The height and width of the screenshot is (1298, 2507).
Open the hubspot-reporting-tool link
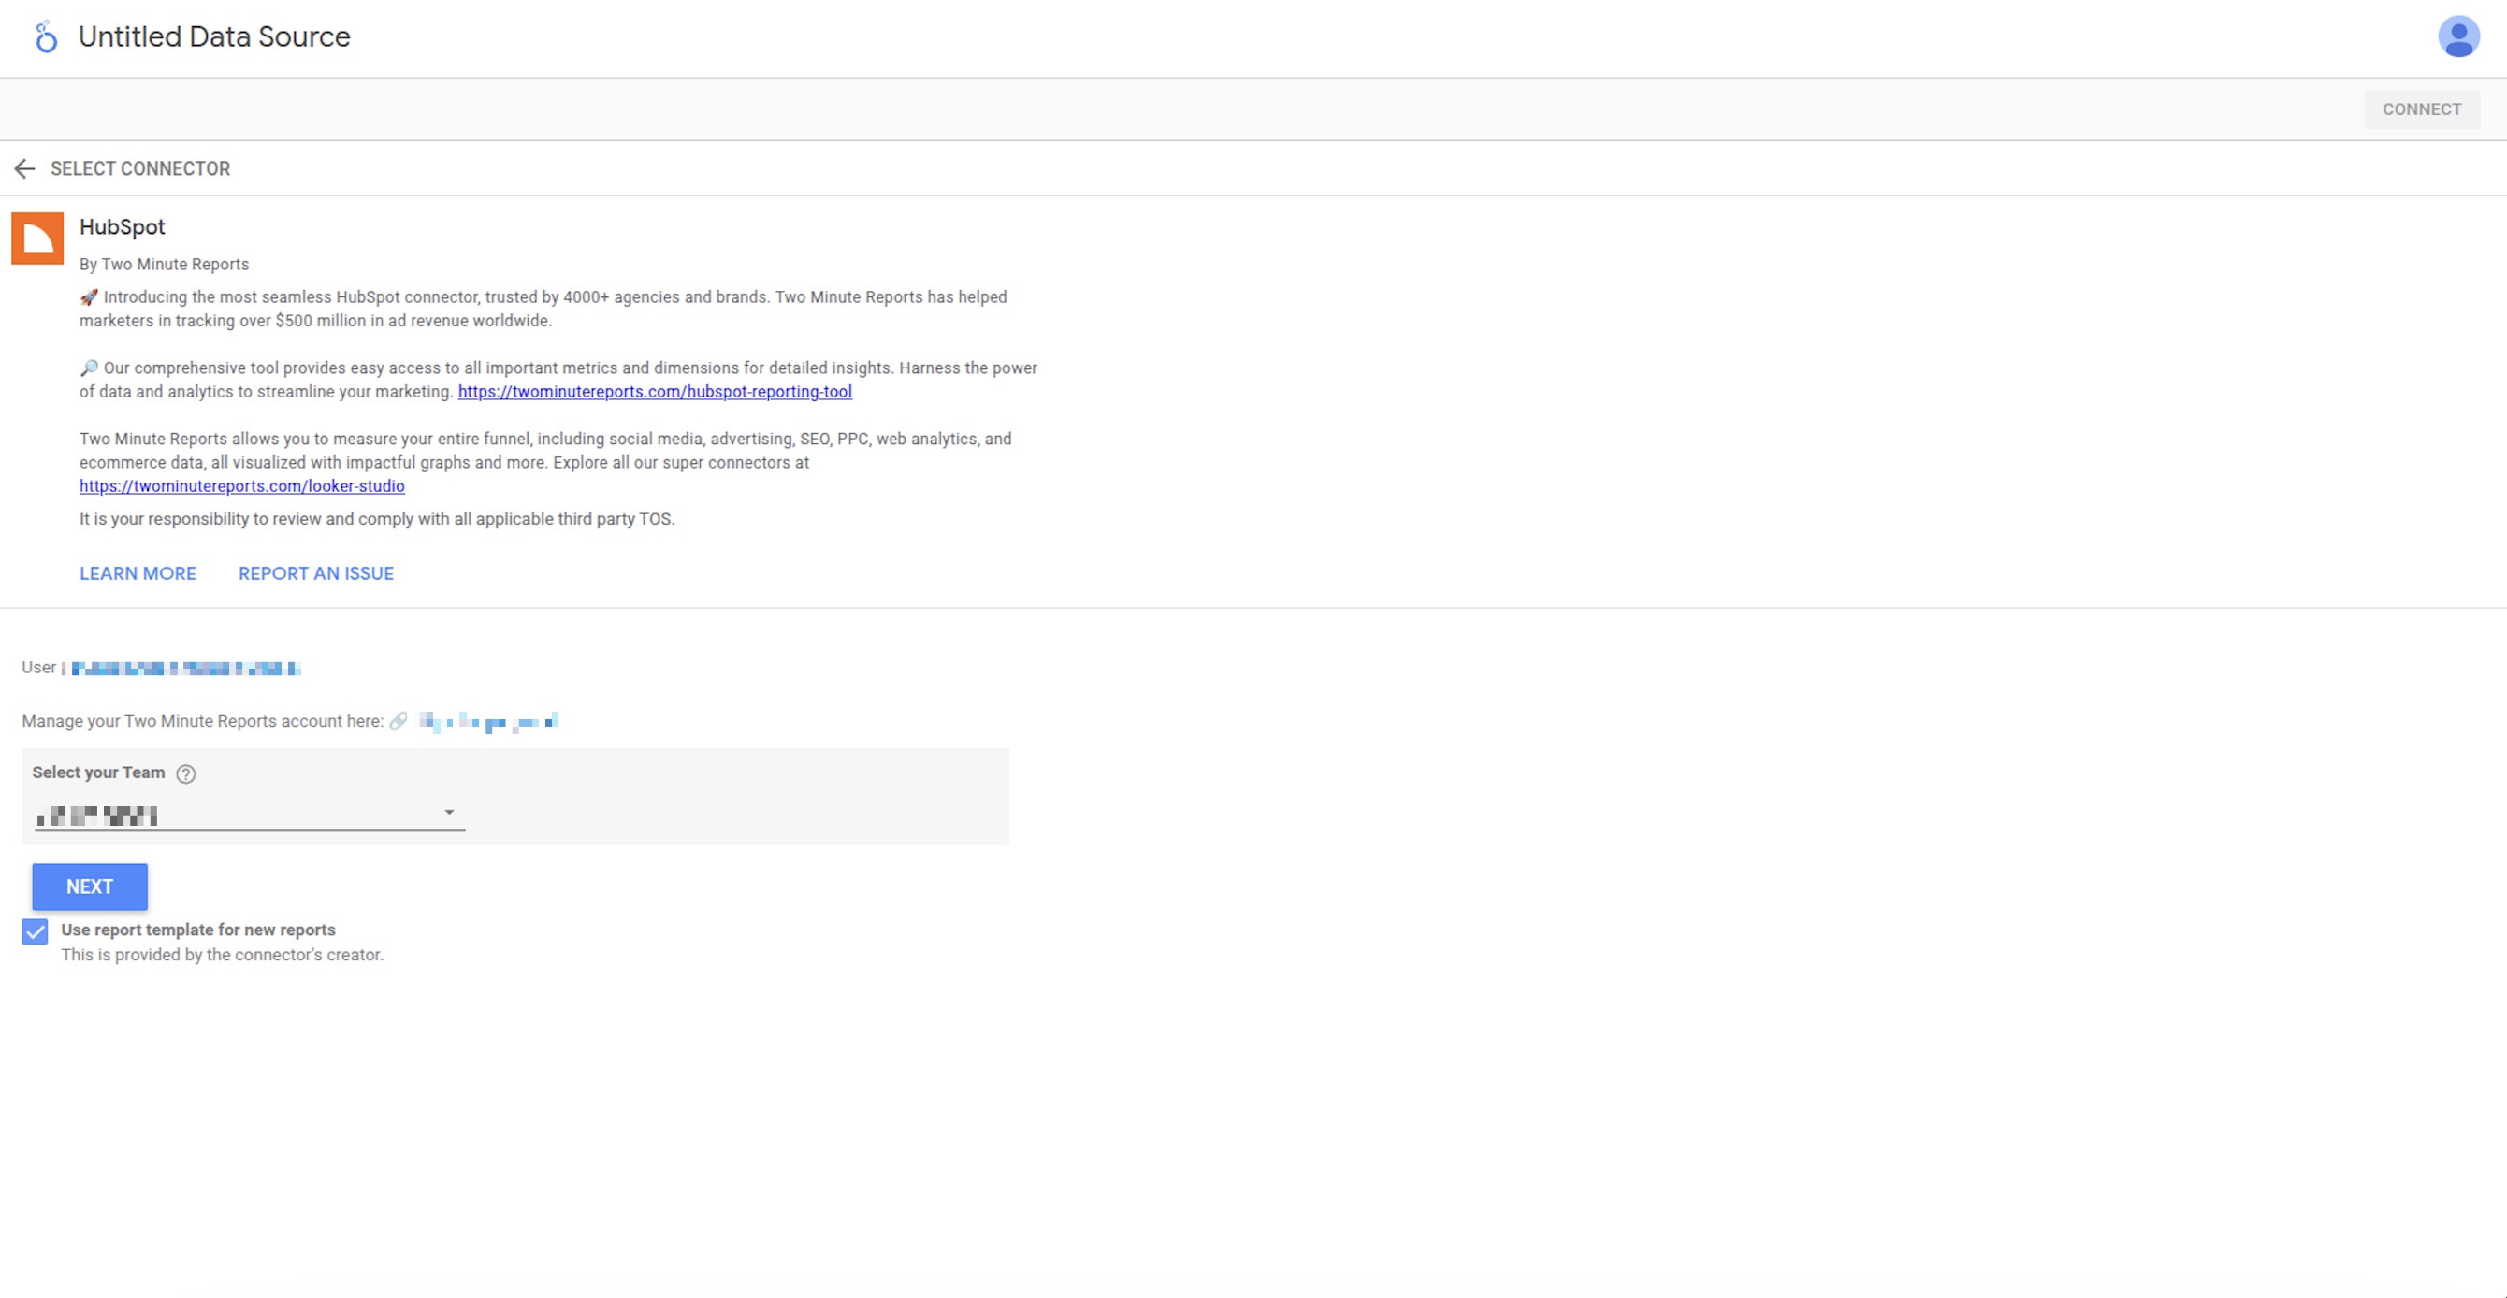pyautogui.click(x=655, y=391)
